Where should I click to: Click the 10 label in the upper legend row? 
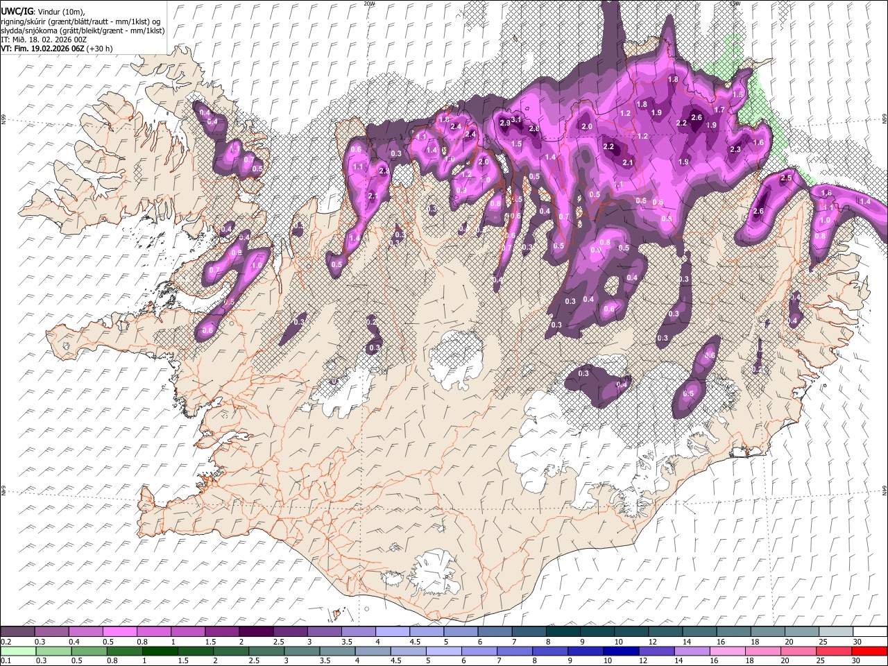pos(618,642)
